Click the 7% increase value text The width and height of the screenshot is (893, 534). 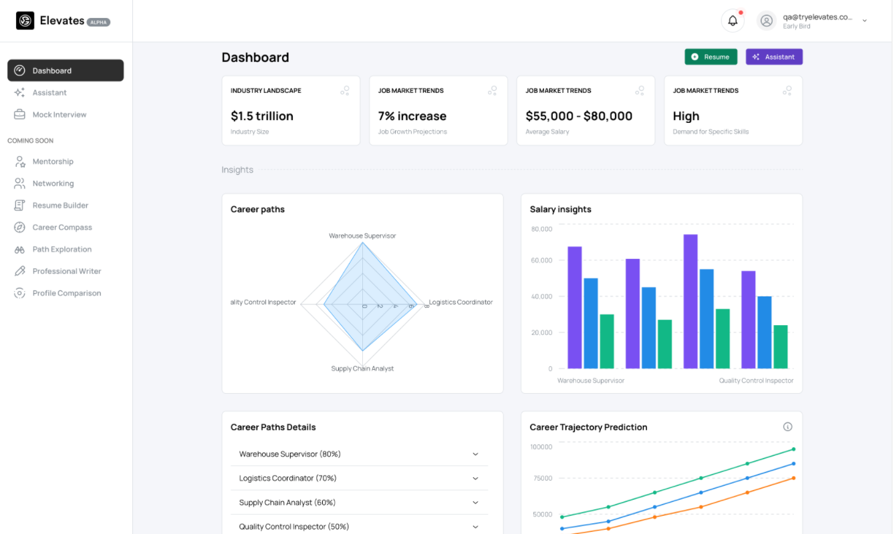(x=412, y=116)
